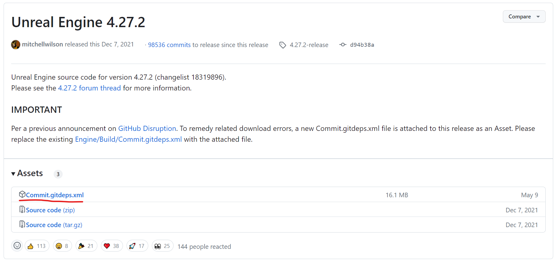
Task: Click the 16.1 MB file size
Action: [397, 195]
